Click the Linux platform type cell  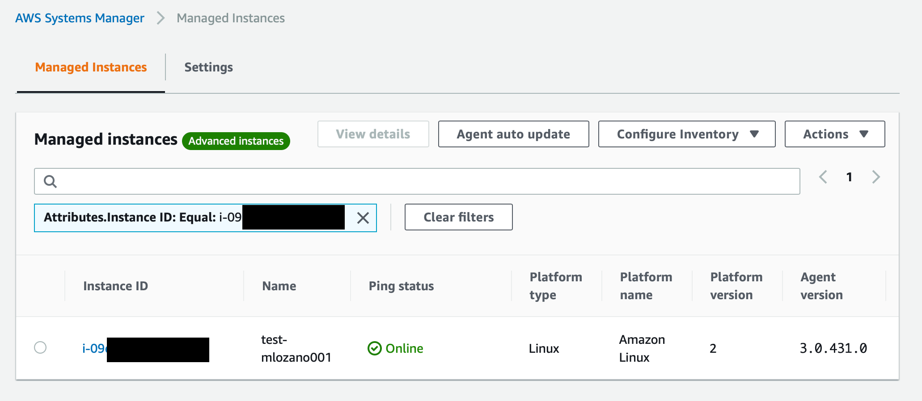[544, 348]
